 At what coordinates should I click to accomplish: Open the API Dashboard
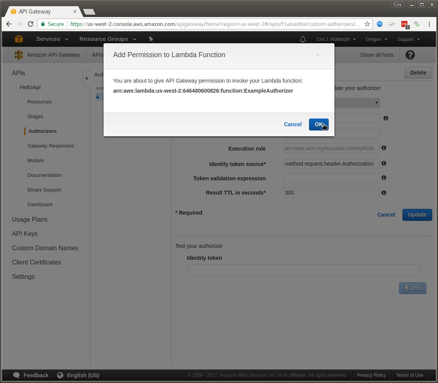coord(40,204)
